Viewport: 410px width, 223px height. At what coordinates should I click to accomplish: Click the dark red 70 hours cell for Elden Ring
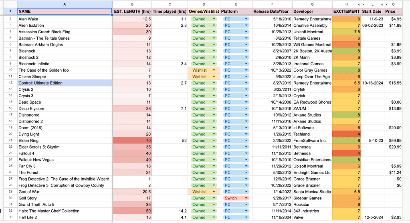[x=132, y=141]
